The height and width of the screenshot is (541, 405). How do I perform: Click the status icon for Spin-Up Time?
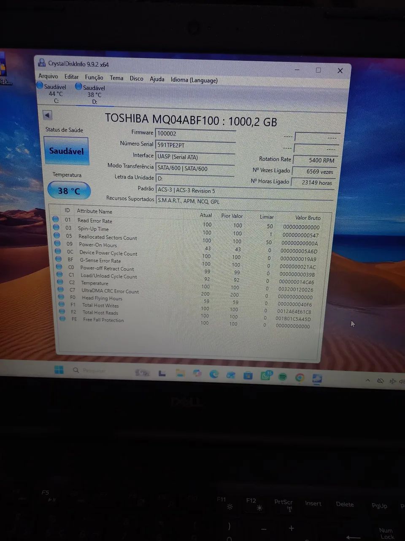tap(56, 227)
